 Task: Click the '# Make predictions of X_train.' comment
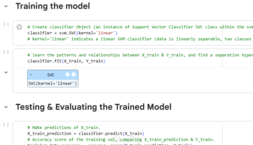tap(64, 128)
